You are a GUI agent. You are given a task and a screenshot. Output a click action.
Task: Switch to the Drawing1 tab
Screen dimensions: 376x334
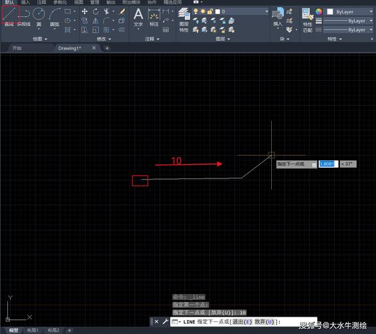[x=69, y=48]
